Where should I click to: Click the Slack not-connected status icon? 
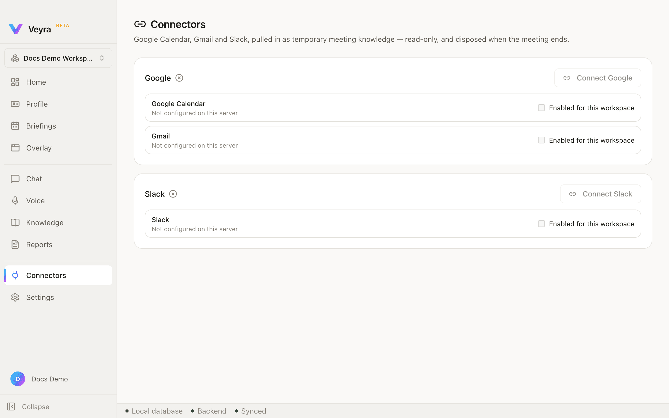point(173,194)
